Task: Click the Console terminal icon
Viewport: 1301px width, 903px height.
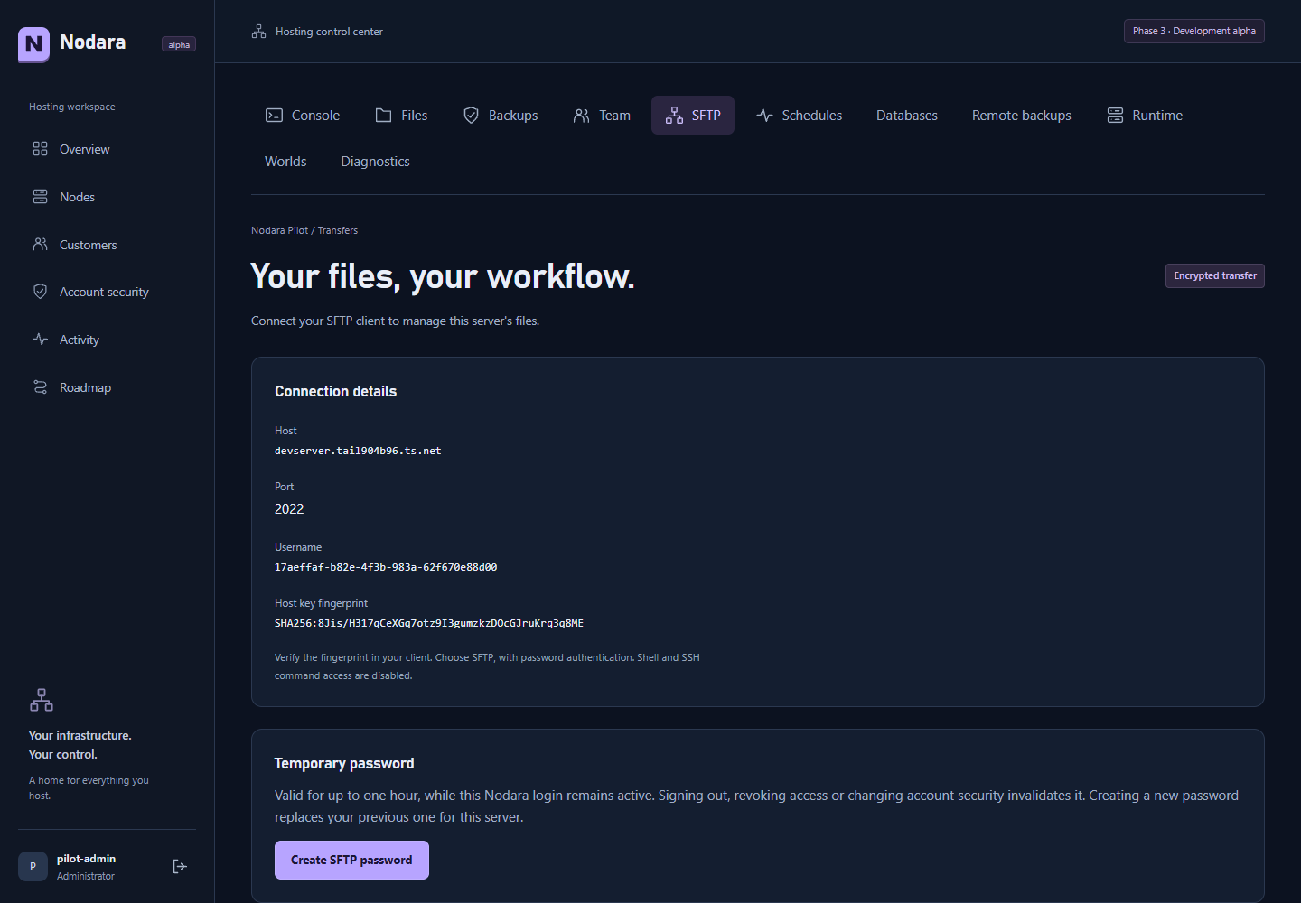Action: [x=274, y=116]
